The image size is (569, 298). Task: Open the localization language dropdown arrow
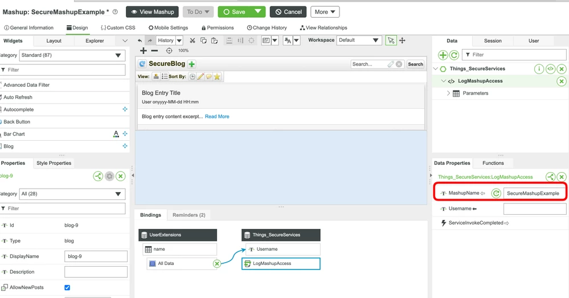tap(297, 40)
